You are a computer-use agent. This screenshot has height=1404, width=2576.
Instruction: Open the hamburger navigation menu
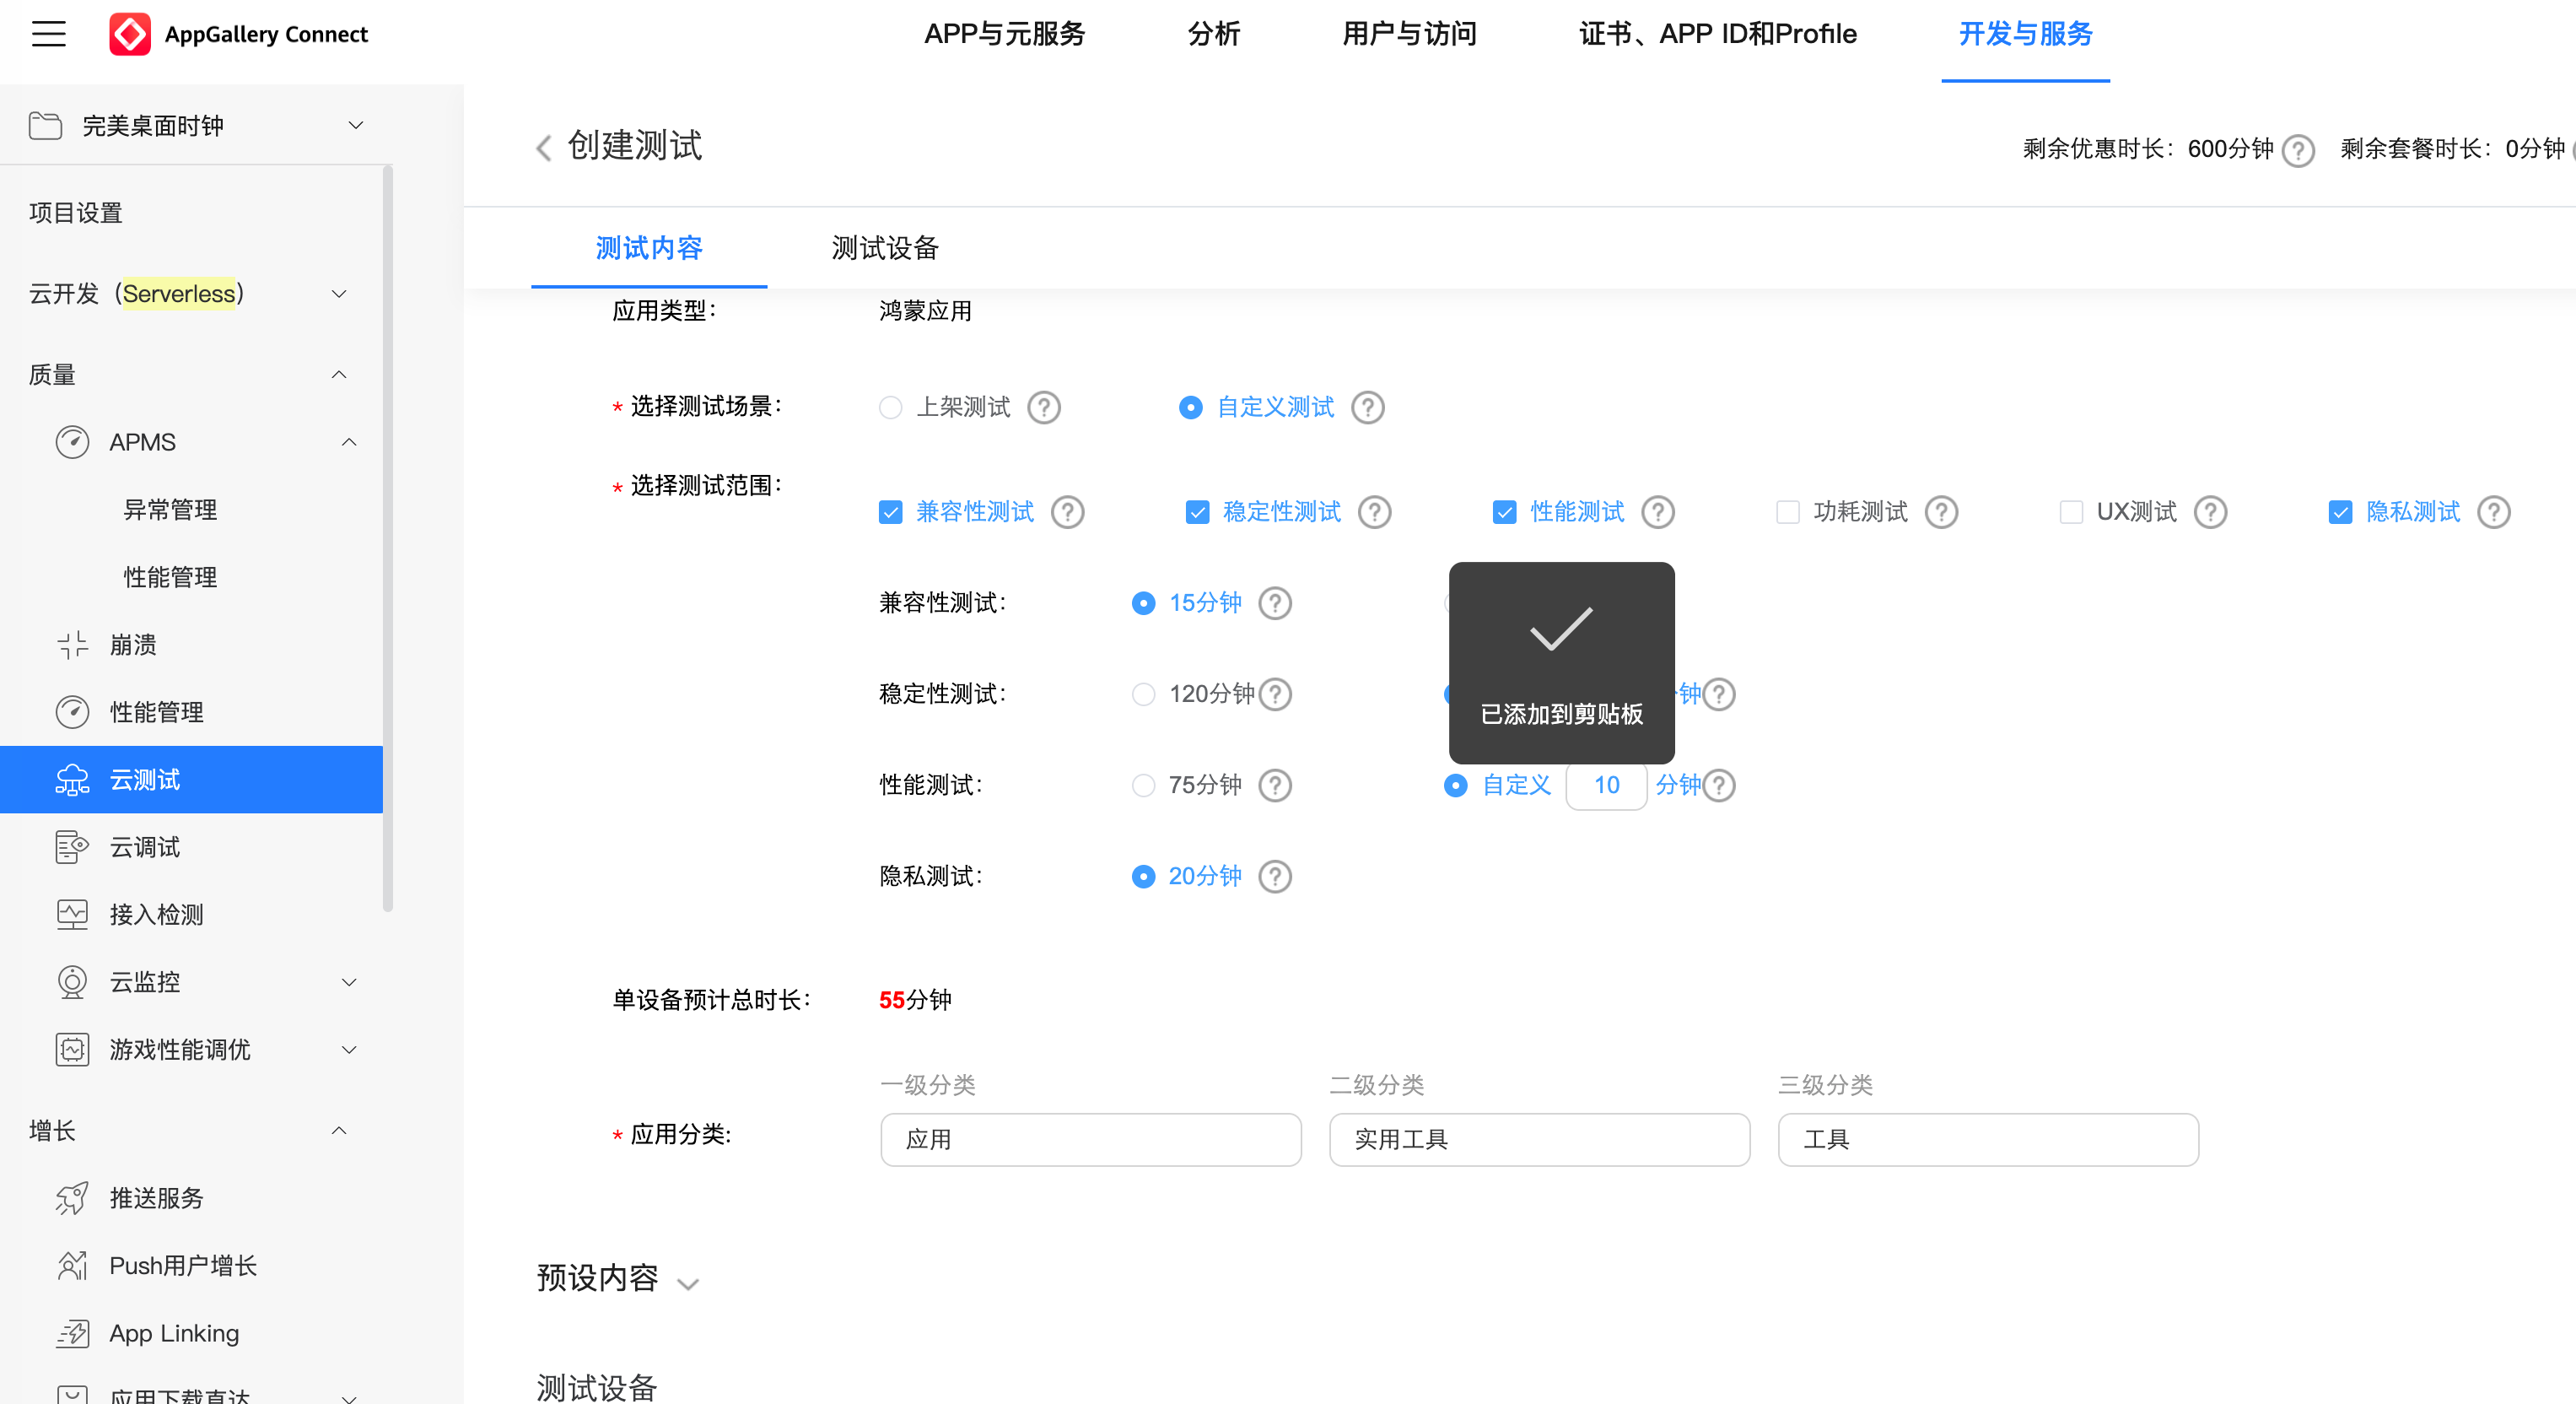point(48,34)
